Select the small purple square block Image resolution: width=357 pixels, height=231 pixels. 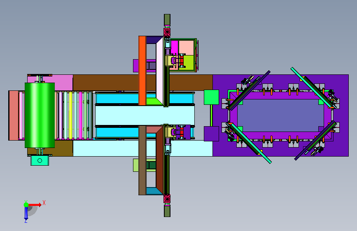pyautogui.click(x=211, y=134)
